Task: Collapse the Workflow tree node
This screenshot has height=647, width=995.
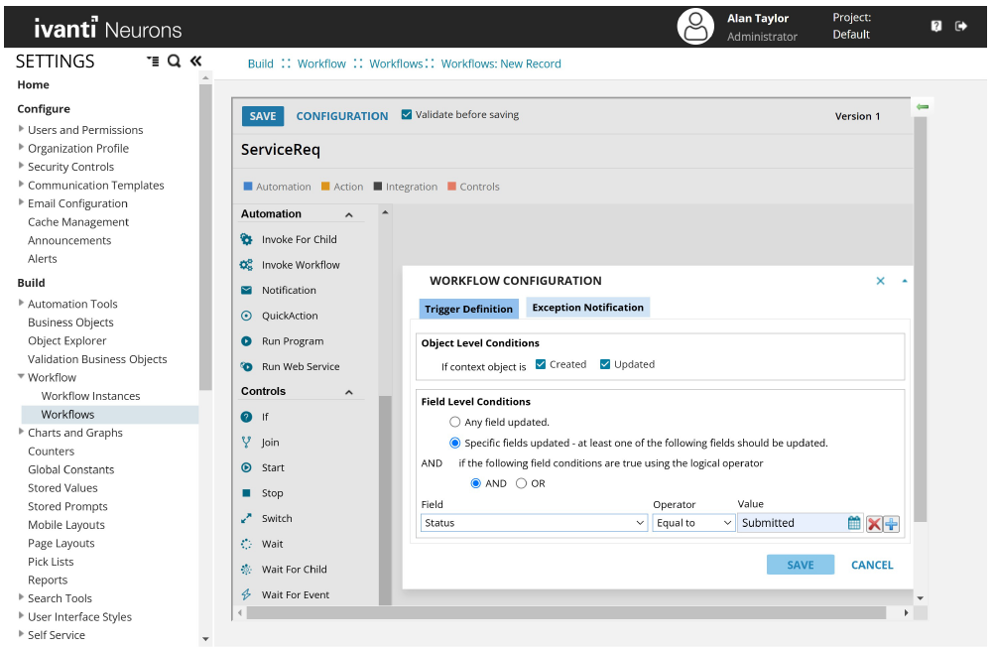Action: click(x=21, y=376)
